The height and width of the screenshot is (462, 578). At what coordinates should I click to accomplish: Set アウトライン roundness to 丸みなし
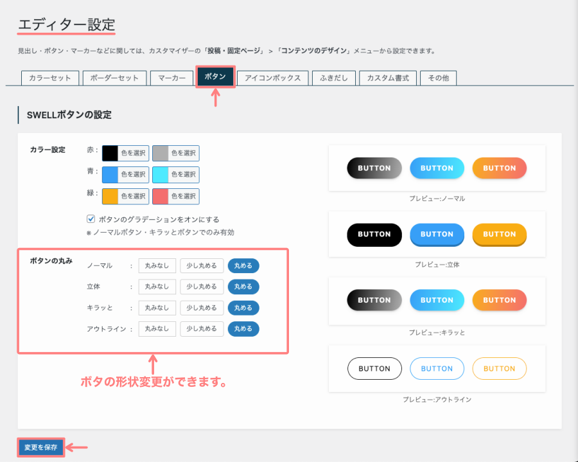(x=157, y=329)
